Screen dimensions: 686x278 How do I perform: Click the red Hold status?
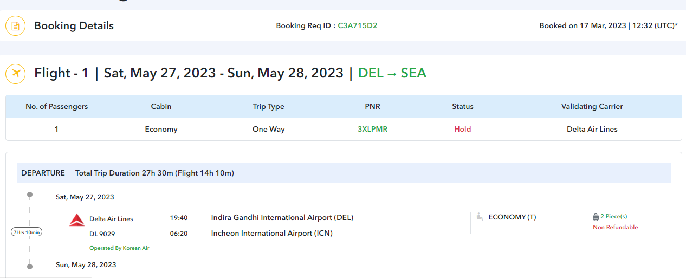click(462, 130)
